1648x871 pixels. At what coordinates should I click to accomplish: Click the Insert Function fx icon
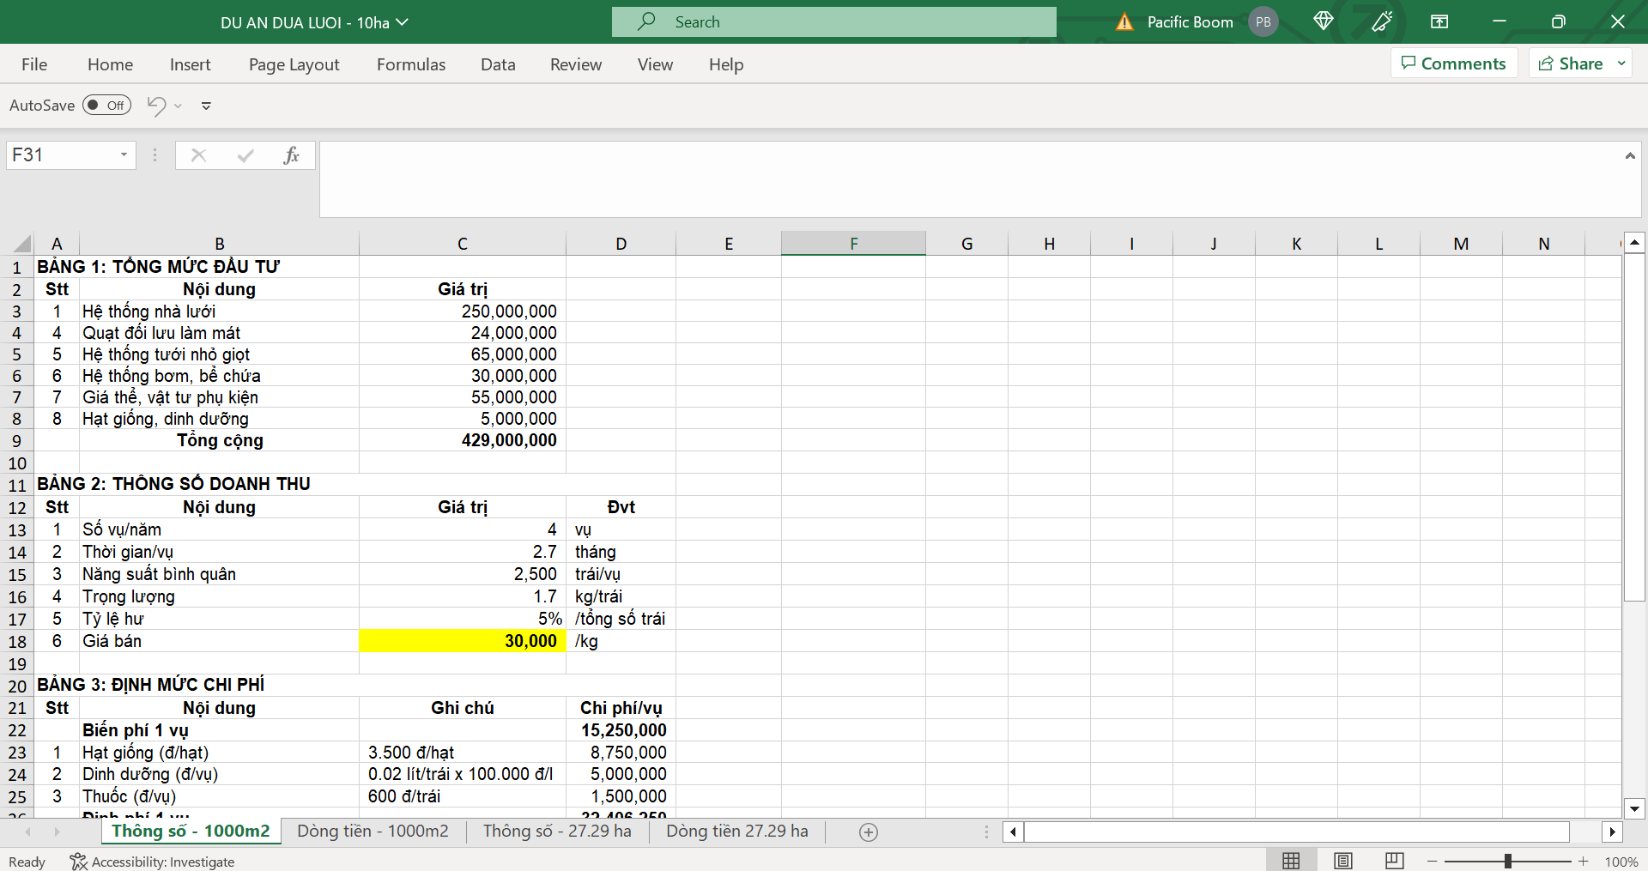click(x=291, y=155)
